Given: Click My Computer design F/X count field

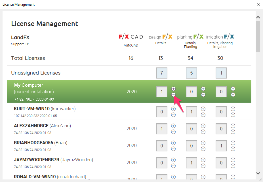Looking at the screenshot, I should click(162, 92).
